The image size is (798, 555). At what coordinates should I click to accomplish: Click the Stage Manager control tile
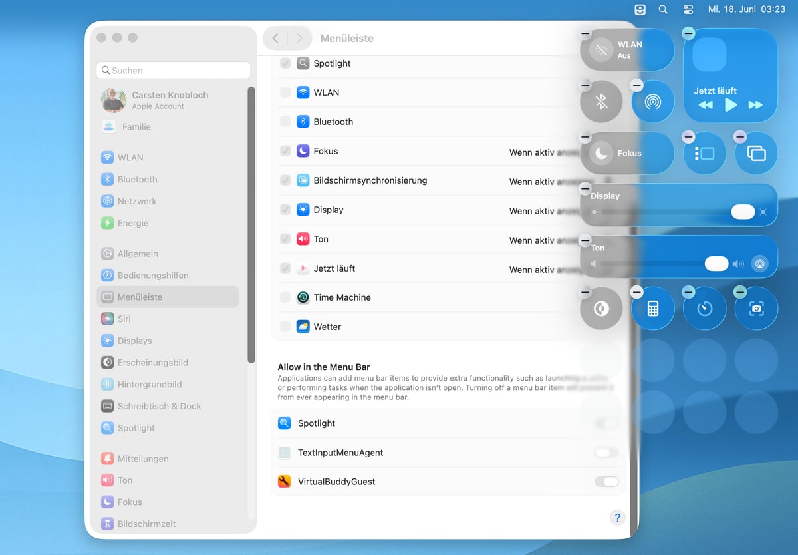[x=704, y=153]
